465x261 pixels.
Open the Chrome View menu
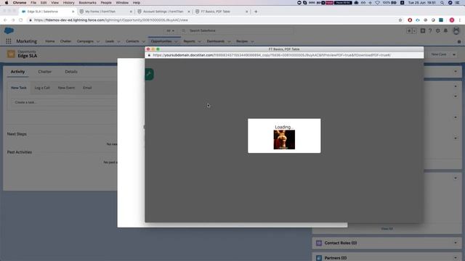[x=54, y=3]
